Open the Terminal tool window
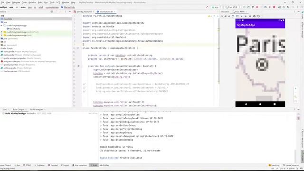 (53, 165)
